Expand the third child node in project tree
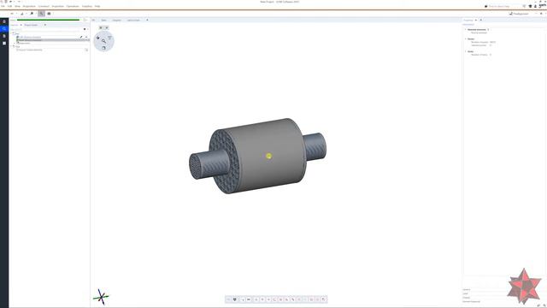 (x=15, y=44)
